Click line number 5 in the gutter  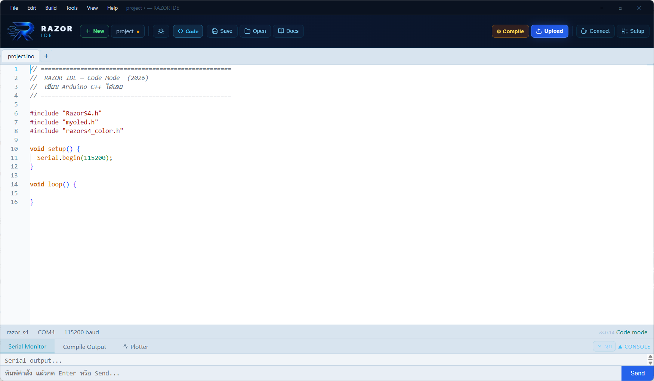[16, 104]
